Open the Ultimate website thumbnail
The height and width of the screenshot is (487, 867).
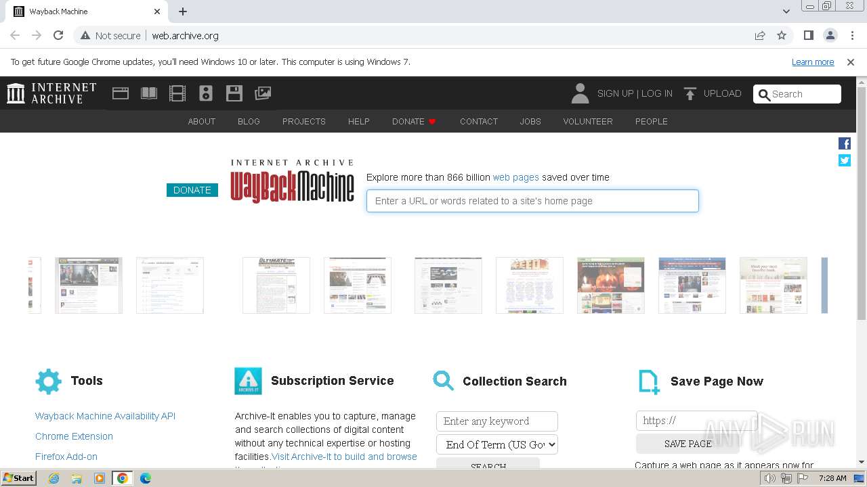tap(276, 285)
